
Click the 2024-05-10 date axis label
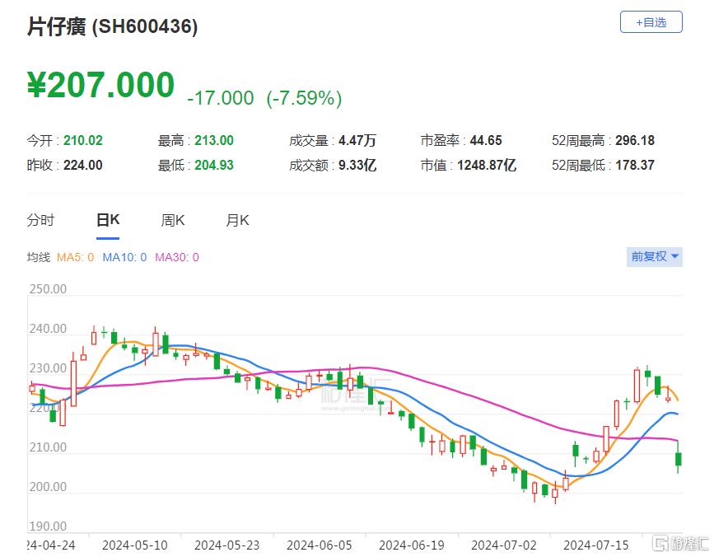pos(135,545)
